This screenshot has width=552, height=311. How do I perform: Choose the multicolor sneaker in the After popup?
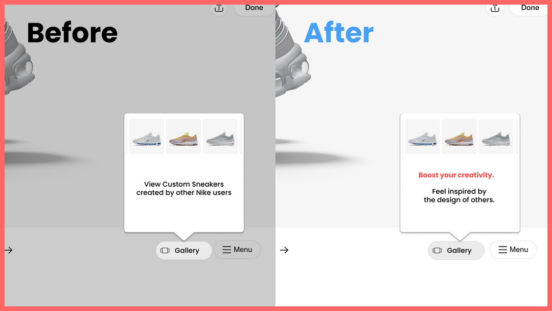pyautogui.click(x=459, y=137)
